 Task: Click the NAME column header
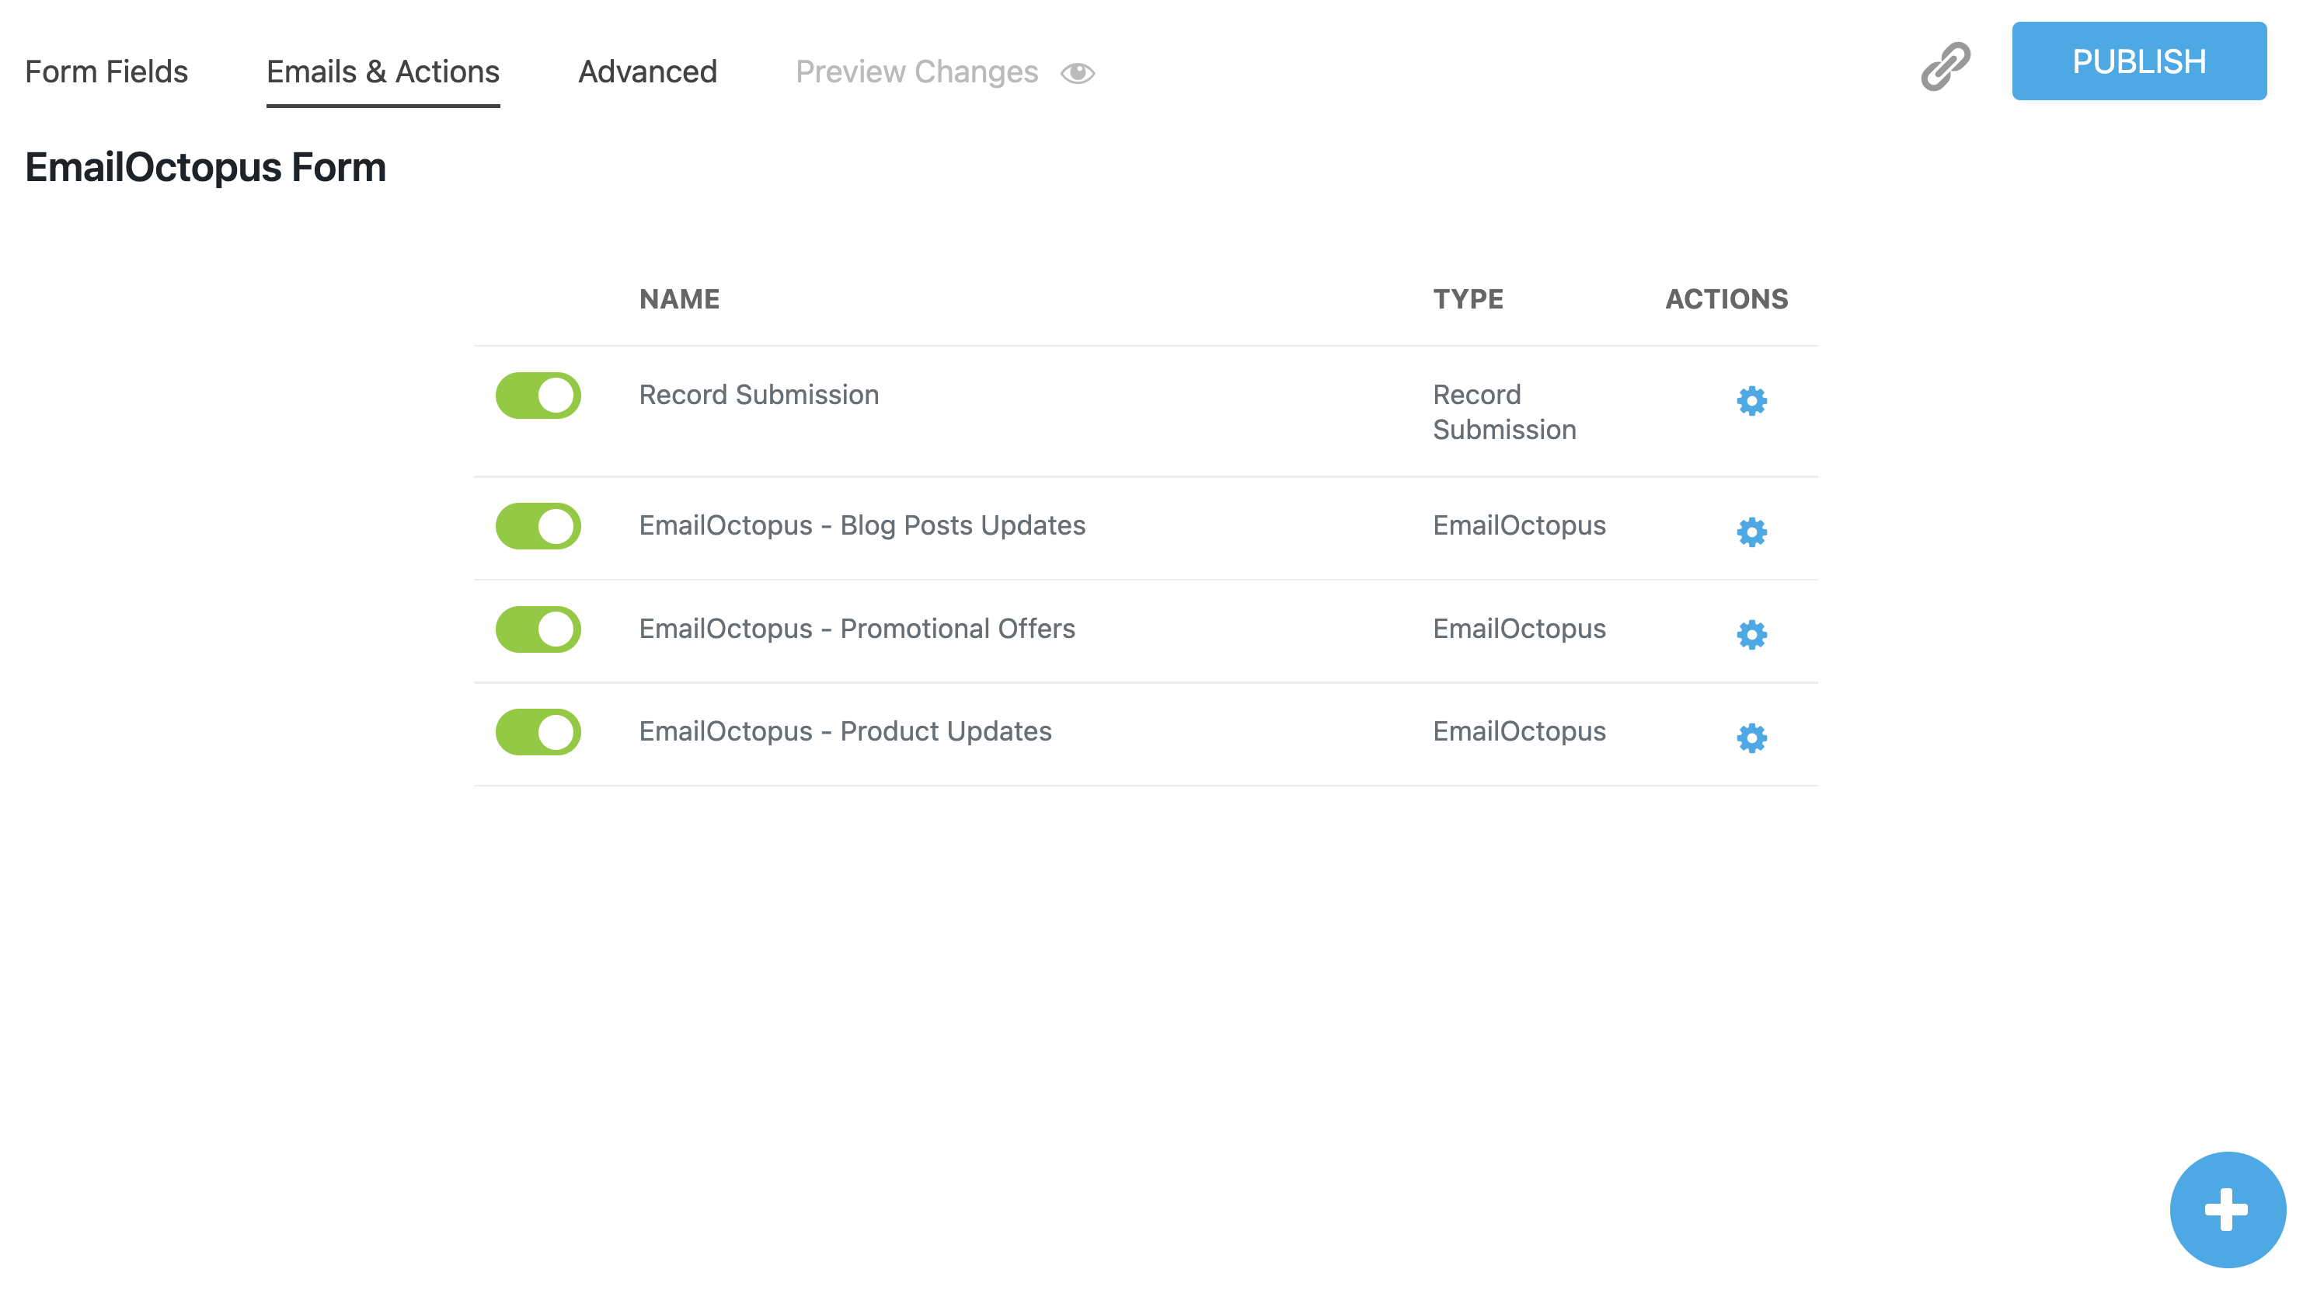pos(679,298)
